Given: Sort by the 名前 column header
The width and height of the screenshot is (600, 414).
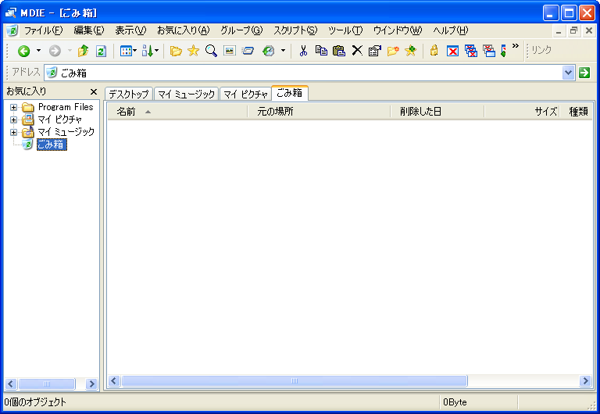Looking at the screenshot, I should coord(126,112).
